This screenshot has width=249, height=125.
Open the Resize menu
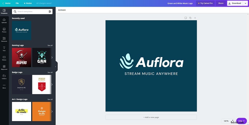point(28,3)
